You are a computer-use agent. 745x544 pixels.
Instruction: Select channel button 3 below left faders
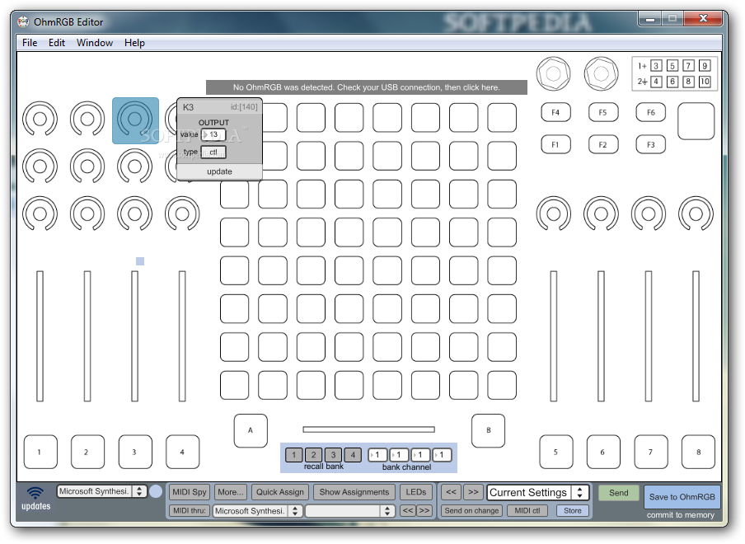135,452
